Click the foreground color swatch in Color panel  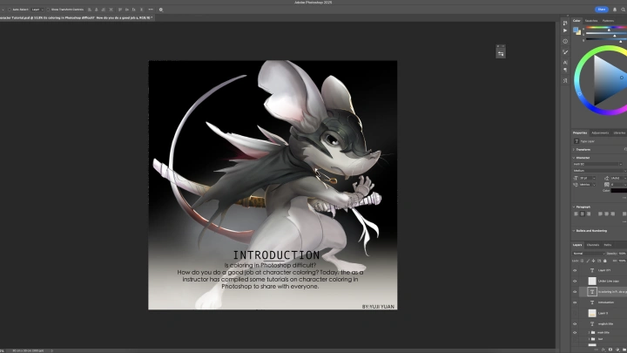pyautogui.click(x=576, y=30)
